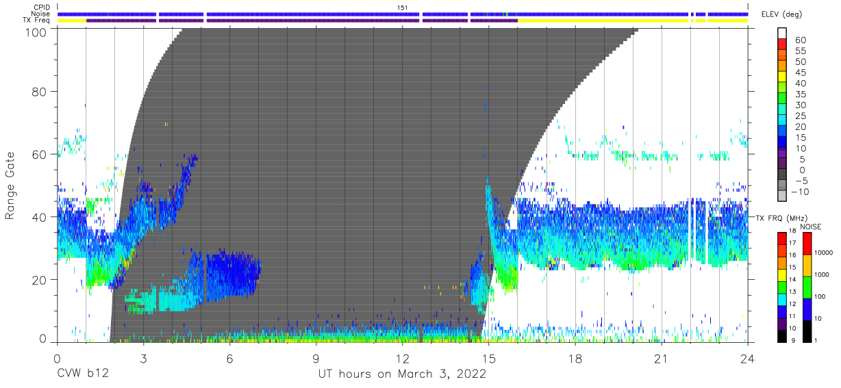Click the x-axis hour label 9
Viewport: 841px width, 388px height.
click(x=316, y=359)
